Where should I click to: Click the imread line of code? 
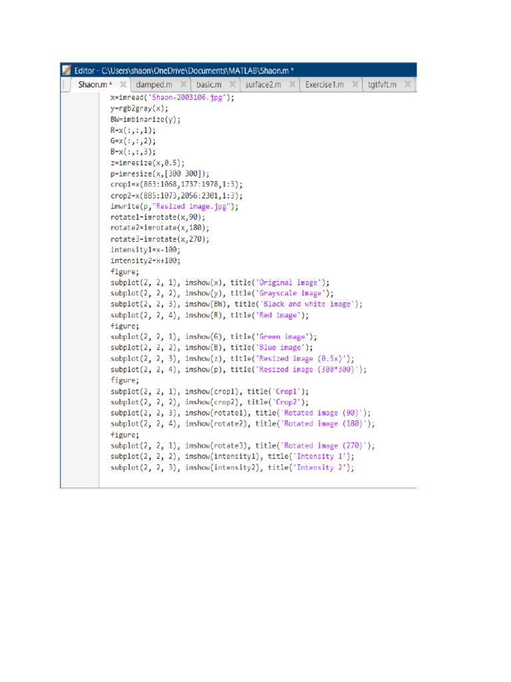172,97
